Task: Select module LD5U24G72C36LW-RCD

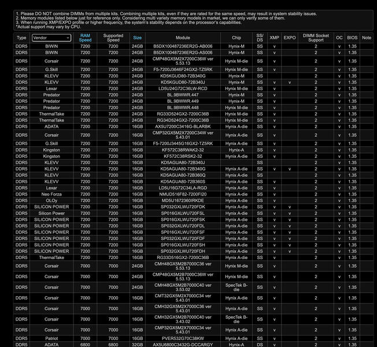Action: tap(183, 88)
